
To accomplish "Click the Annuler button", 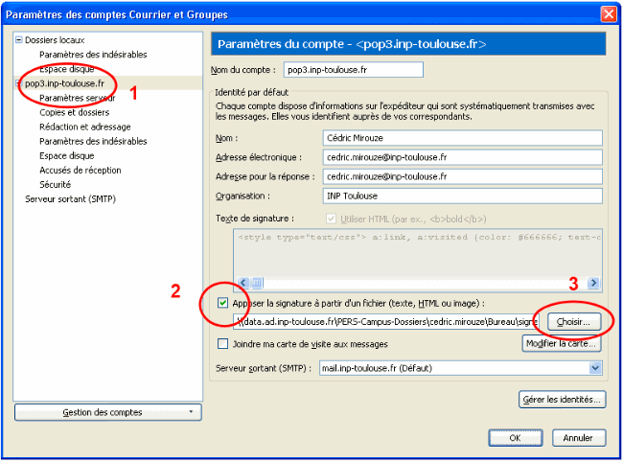I will coord(579,438).
